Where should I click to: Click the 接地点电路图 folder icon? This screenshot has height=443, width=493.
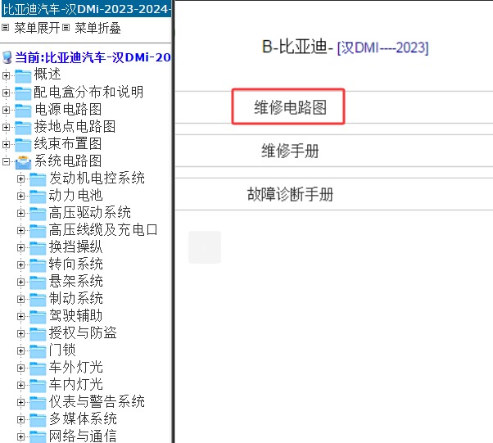(x=23, y=127)
